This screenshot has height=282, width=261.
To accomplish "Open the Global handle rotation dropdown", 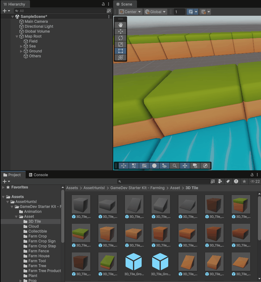I will pyautogui.click(x=156, y=12).
